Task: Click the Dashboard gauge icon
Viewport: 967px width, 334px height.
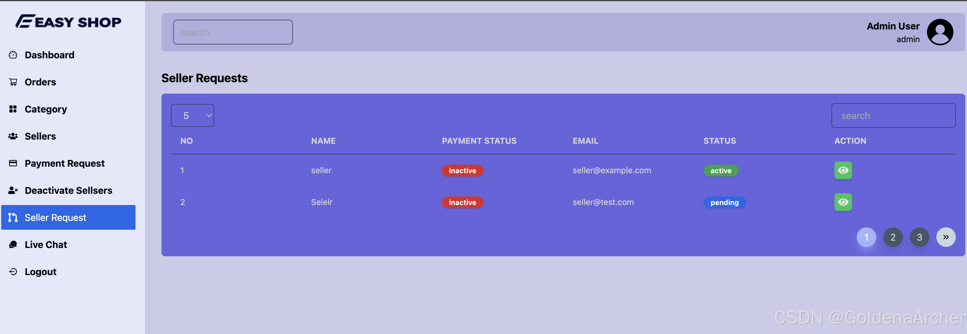Action: pos(13,55)
